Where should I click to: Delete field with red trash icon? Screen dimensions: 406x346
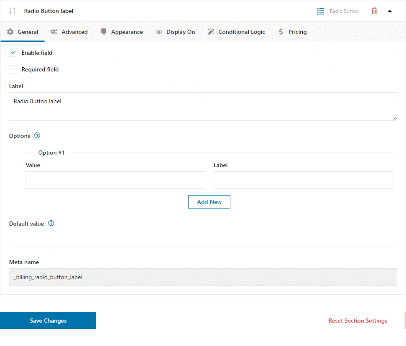click(374, 11)
